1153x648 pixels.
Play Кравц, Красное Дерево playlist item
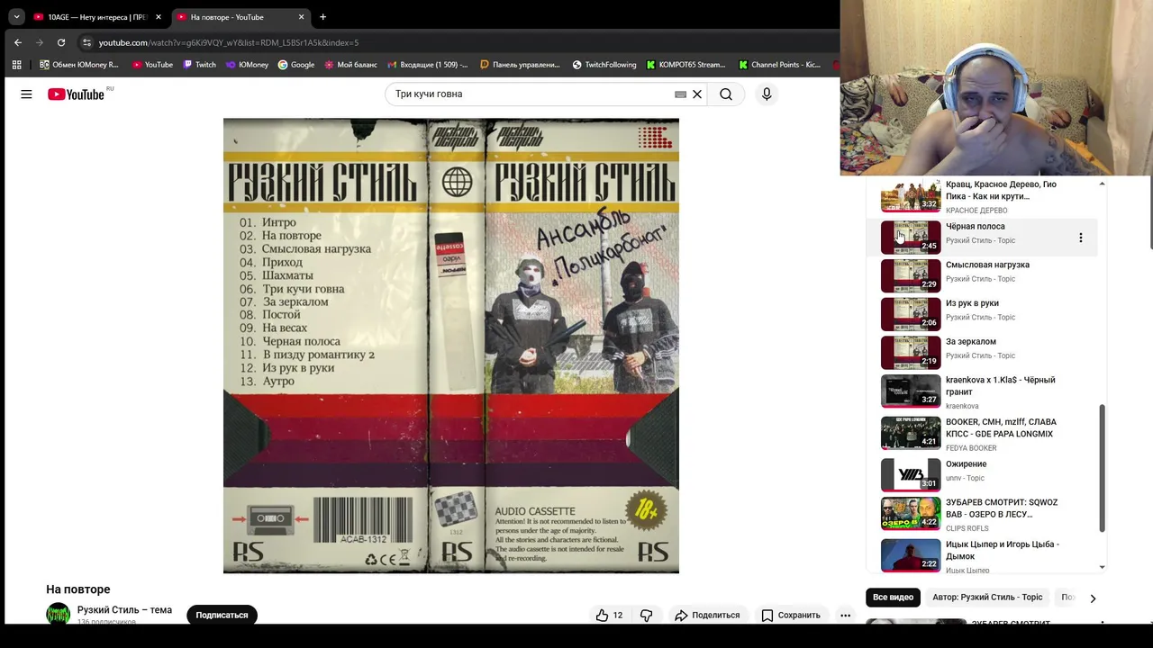point(982,195)
